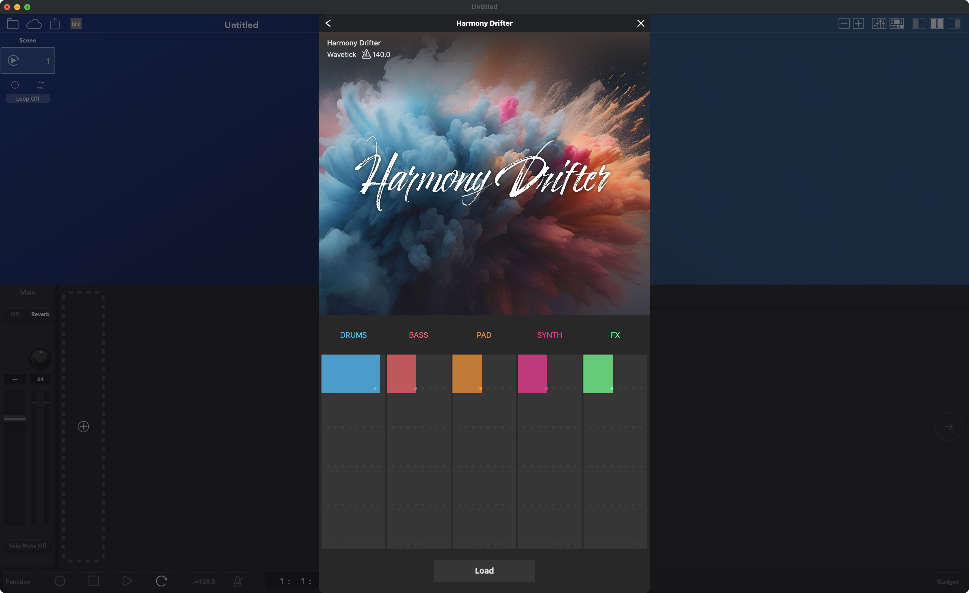Switch to right panel layout icon
This screenshot has width=969, height=593.
(954, 24)
